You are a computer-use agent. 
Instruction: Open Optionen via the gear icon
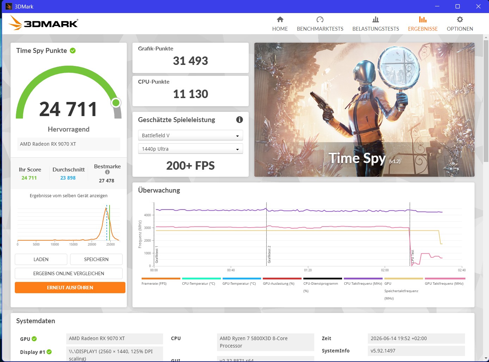[460, 19]
